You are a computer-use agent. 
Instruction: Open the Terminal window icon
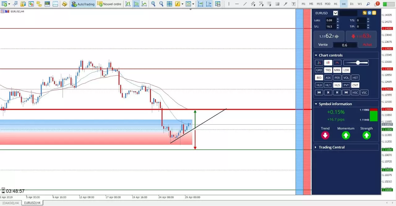click(47, 4)
